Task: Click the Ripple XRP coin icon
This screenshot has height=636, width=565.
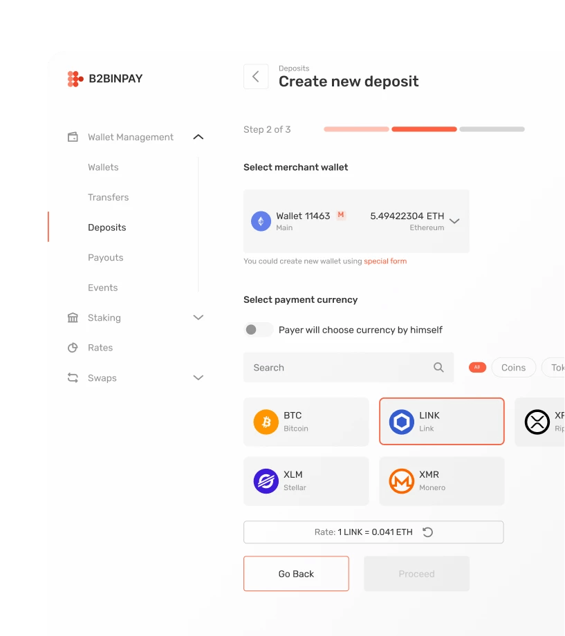Action: (537, 422)
